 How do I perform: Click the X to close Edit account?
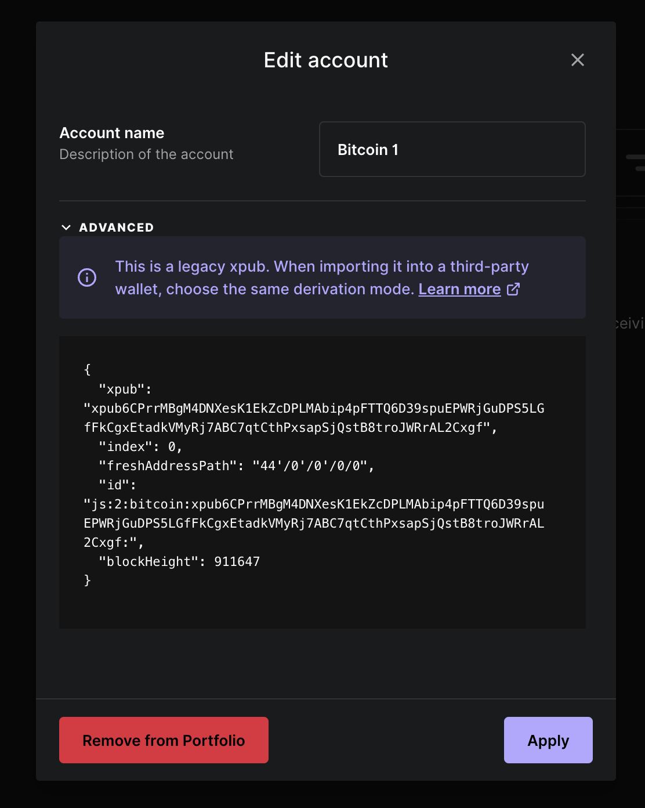[578, 60]
